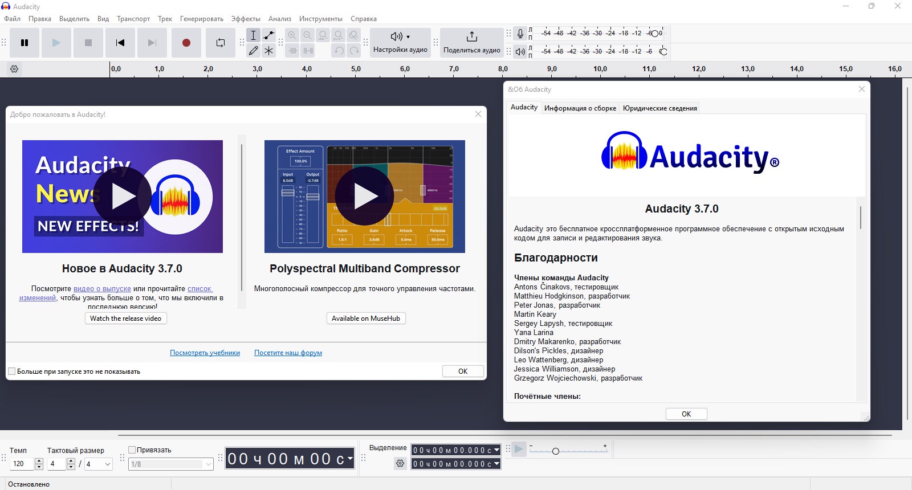912x490 pixels.
Task: Switch to the Юридические сведения tab
Action: (660, 108)
